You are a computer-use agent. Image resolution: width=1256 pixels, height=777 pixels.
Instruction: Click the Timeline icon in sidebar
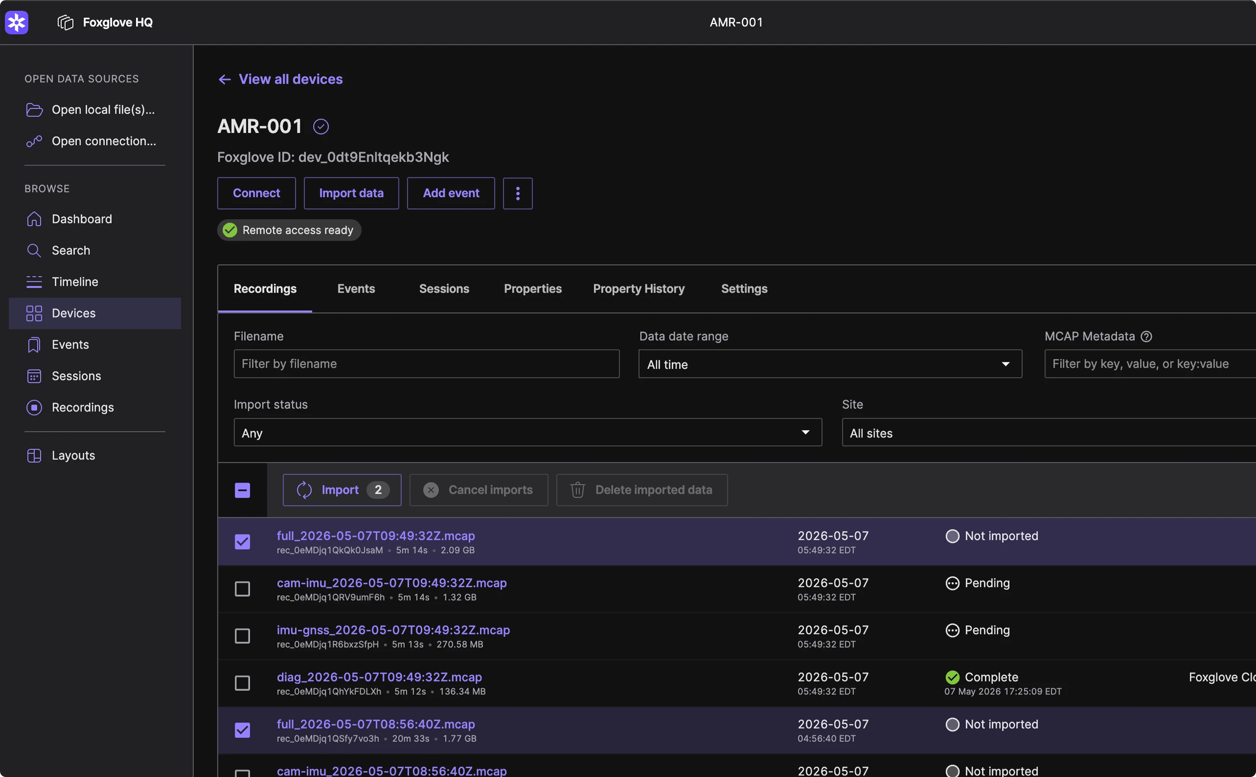point(34,282)
